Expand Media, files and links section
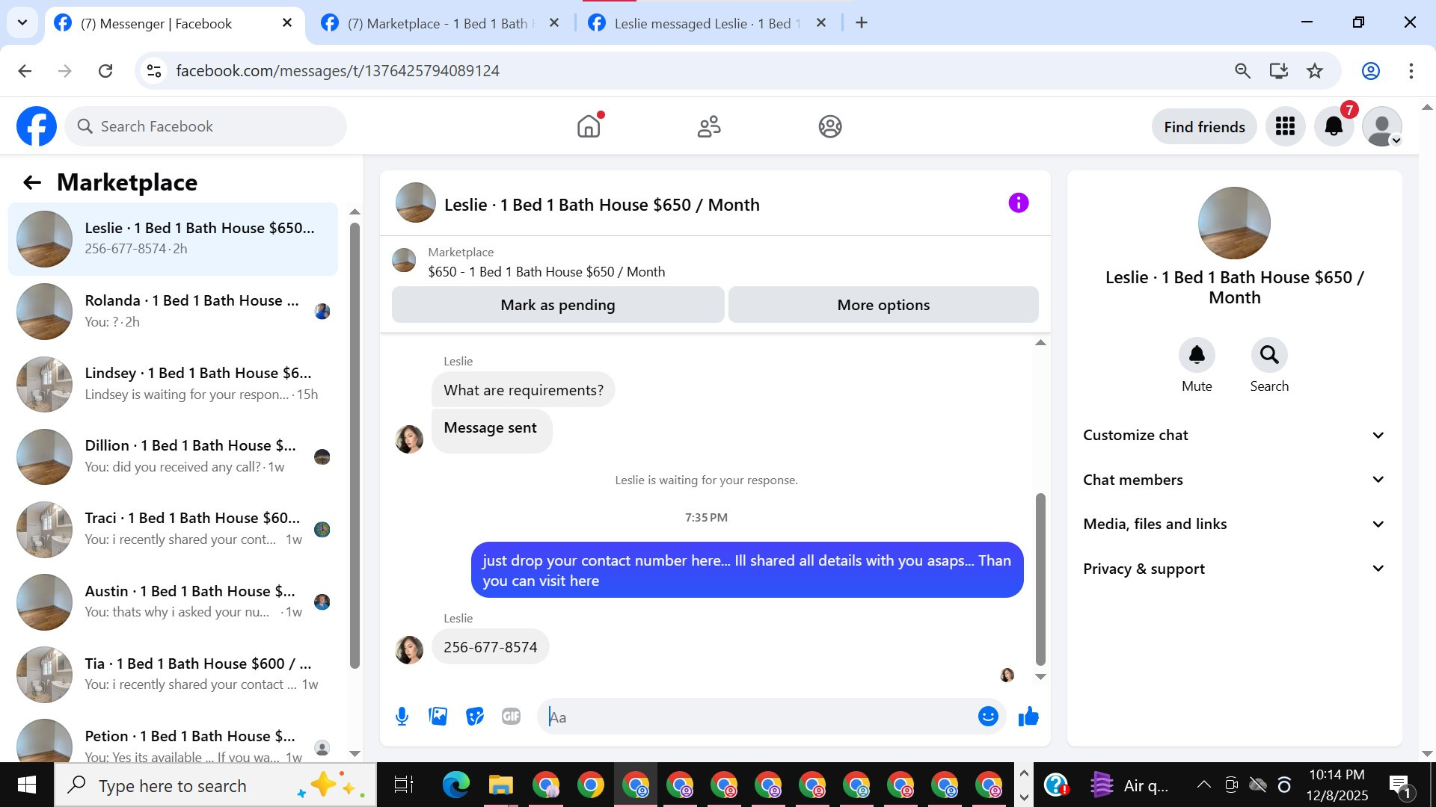The width and height of the screenshot is (1436, 807). pos(1234,524)
